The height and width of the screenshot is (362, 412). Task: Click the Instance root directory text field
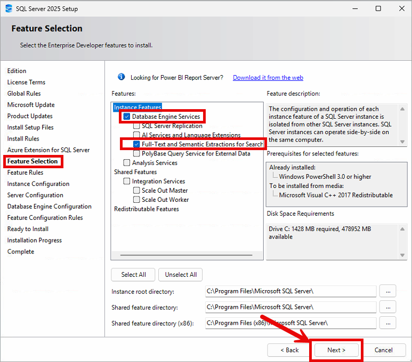click(290, 291)
